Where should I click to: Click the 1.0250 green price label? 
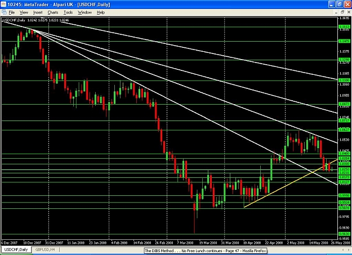(x=344, y=169)
